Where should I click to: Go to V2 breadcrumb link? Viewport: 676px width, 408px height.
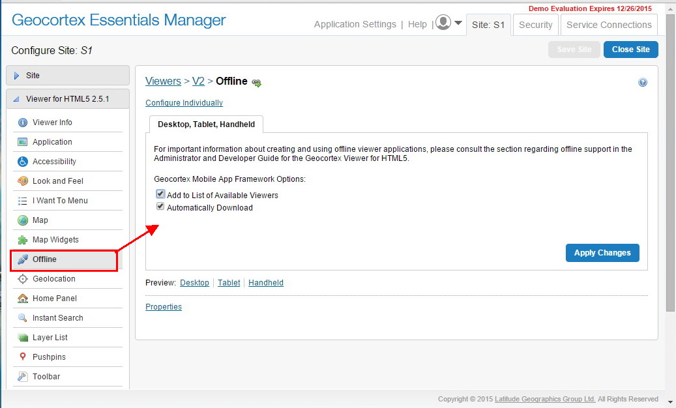[x=198, y=81]
